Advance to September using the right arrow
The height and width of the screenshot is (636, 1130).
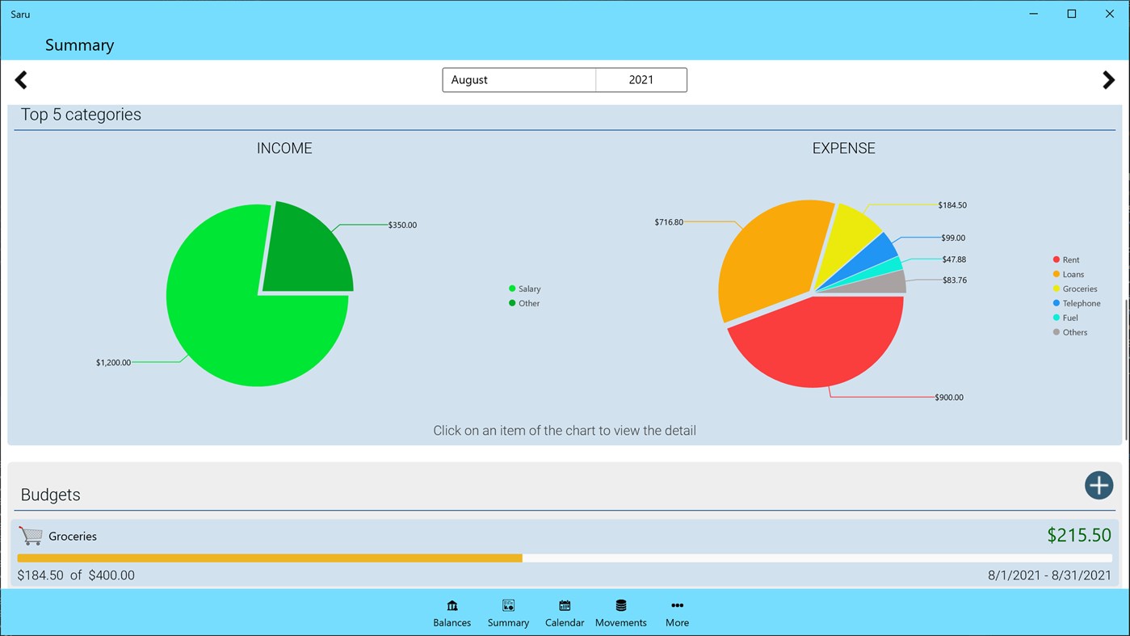pyautogui.click(x=1109, y=79)
